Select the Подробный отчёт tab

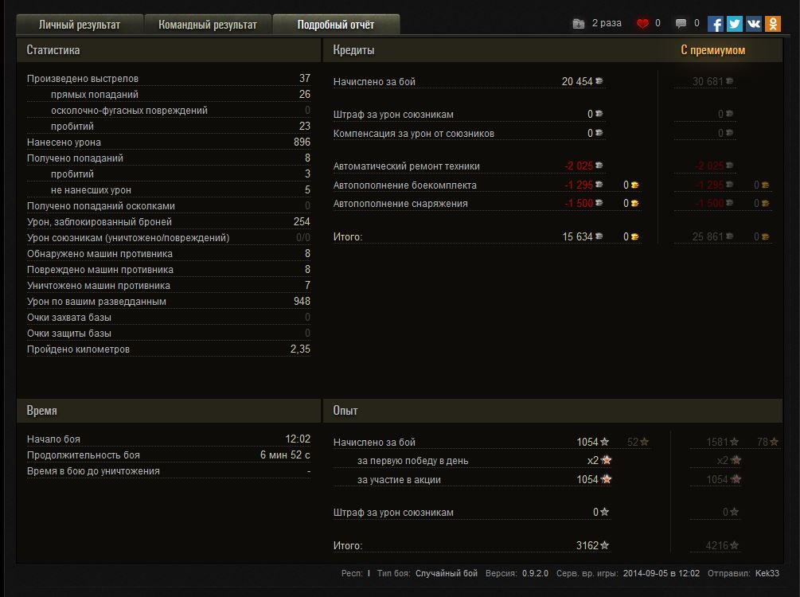coord(336,25)
